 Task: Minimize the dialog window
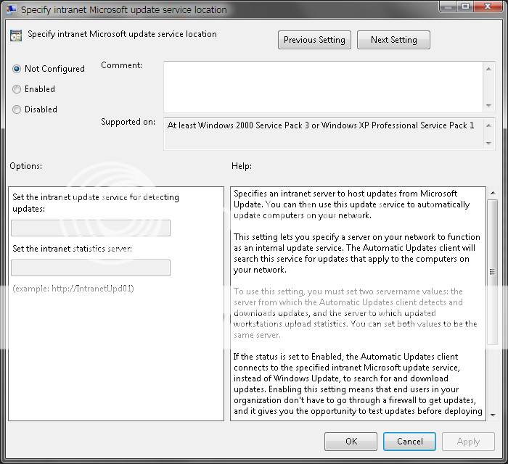[x=448, y=7]
